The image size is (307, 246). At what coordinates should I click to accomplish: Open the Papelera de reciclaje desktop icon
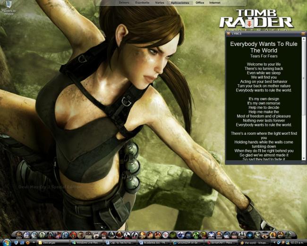pos(9,8)
